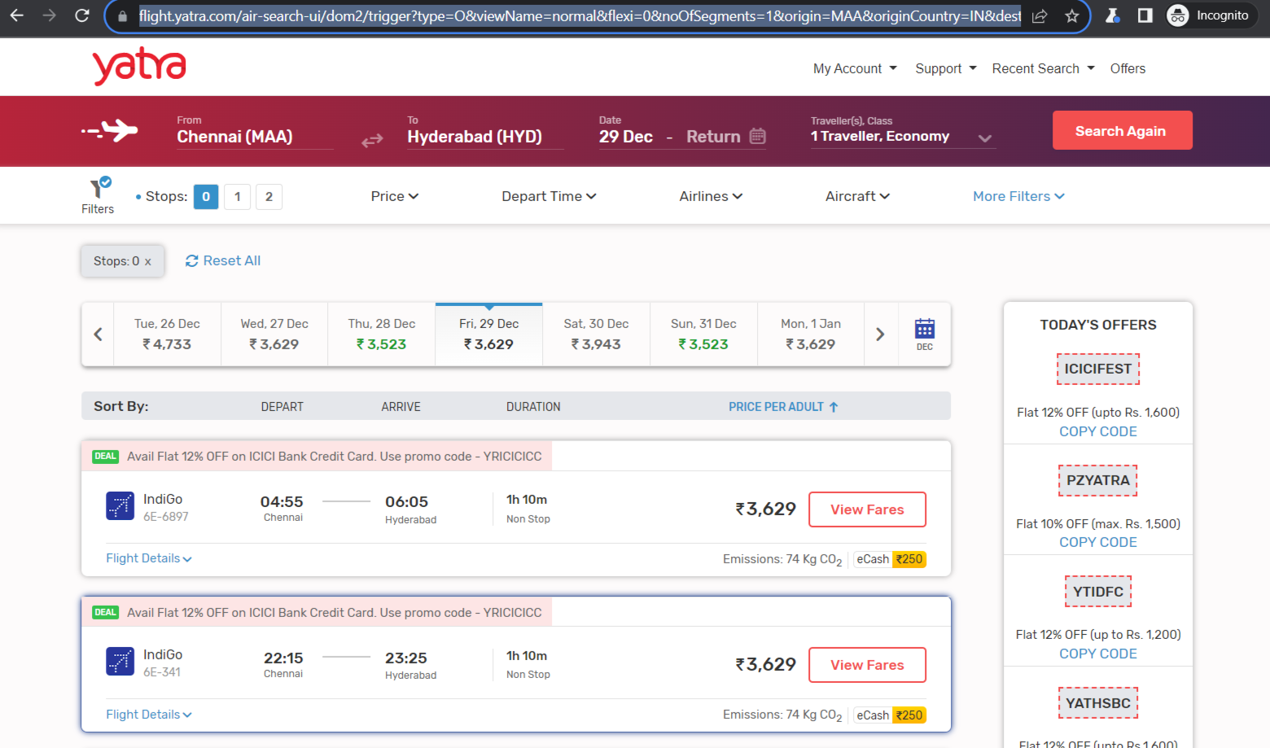Click the site lock icon in address bar
This screenshot has width=1270, height=748.
[x=123, y=15]
